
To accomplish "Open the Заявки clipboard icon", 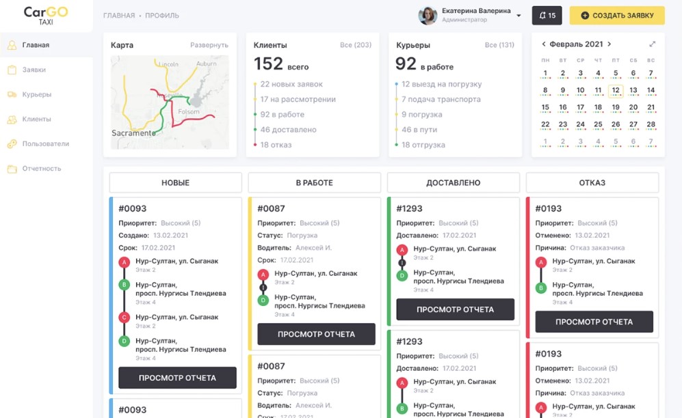I will [x=12, y=70].
